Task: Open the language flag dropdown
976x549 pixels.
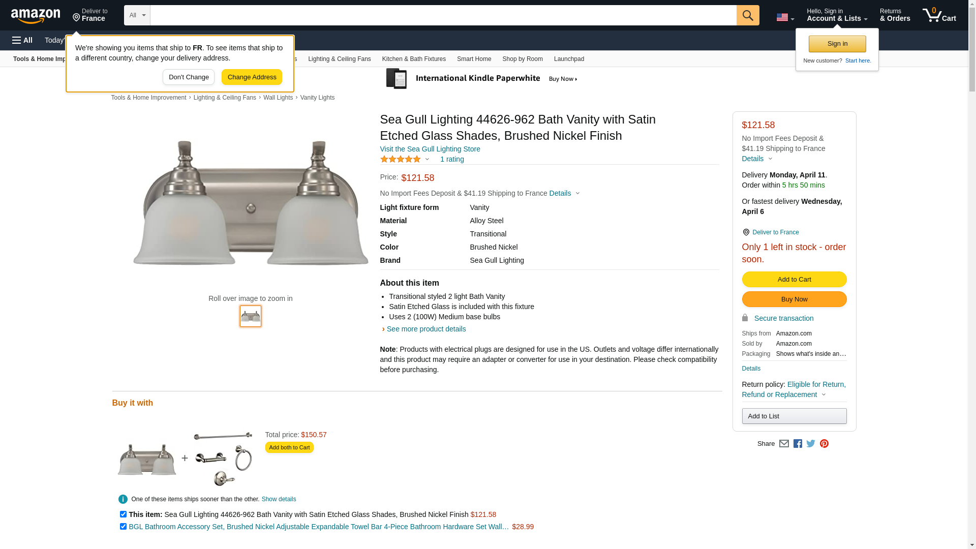Action: 785,17
